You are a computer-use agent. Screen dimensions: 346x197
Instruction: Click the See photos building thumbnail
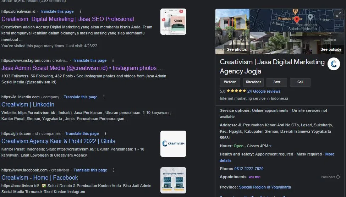tap(232, 32)
